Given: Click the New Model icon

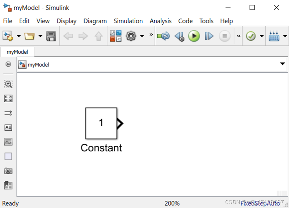Looking at the screenshot, I should click(8, 36).
